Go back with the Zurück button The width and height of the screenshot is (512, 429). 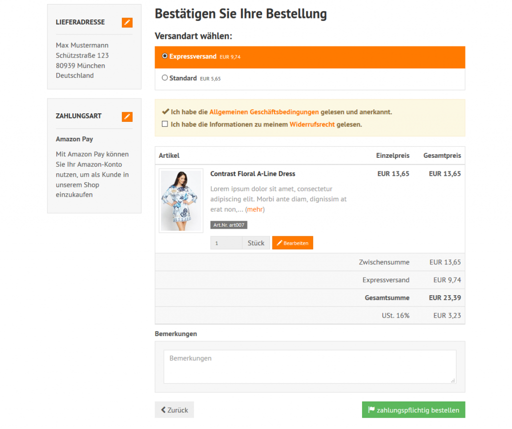[174, 410]
